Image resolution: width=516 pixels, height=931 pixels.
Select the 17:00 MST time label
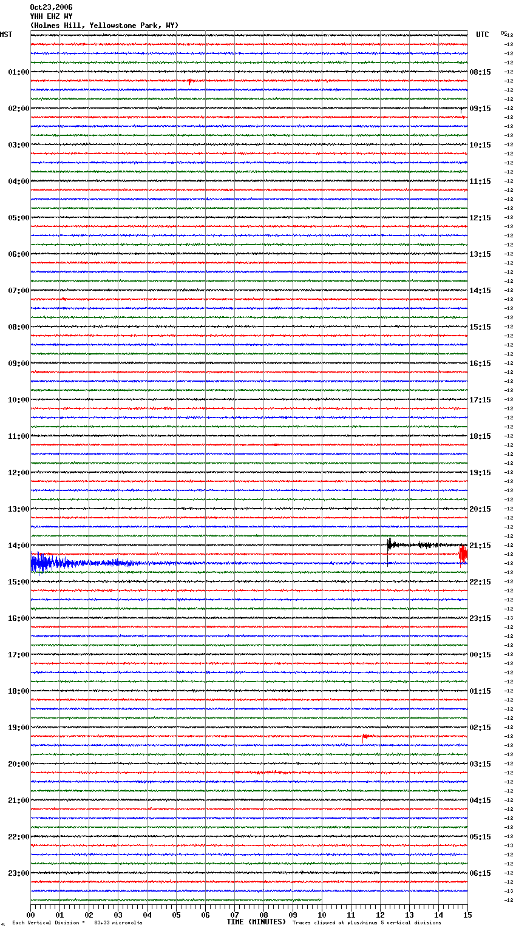pyautogui.click(x=19, y=655)
